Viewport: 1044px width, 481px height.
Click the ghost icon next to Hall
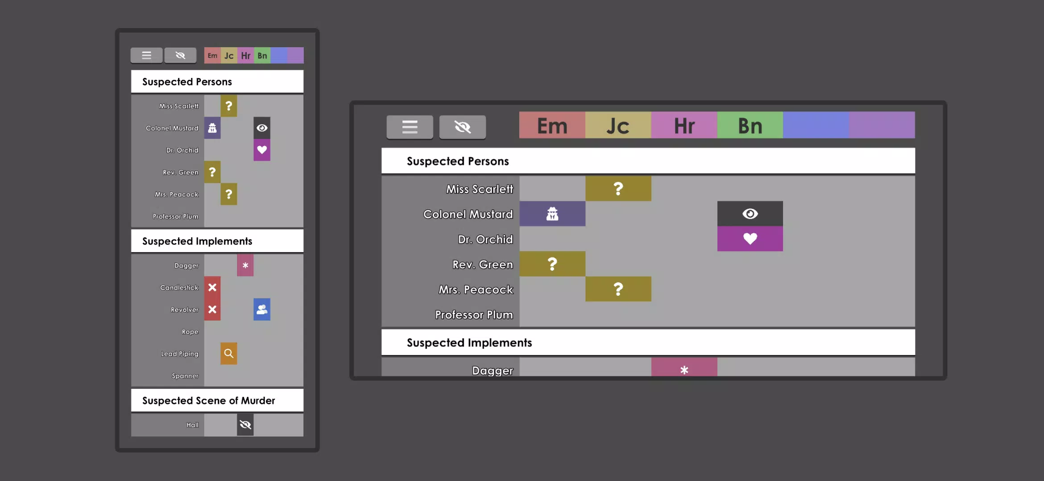tap(245, 424)
